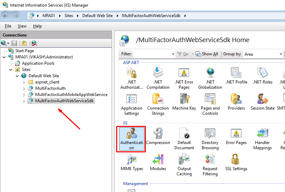This screenshot has width=285, height=192.
Task: Open Modules feature
Action: 158,162
